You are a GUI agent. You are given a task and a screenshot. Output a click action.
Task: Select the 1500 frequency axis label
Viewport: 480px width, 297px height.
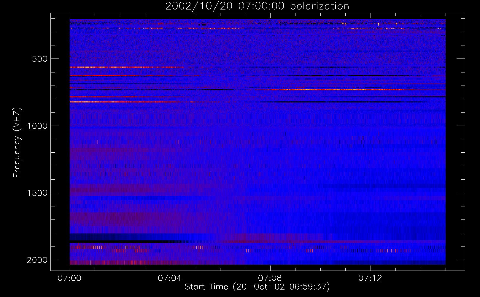pos(37,193)
